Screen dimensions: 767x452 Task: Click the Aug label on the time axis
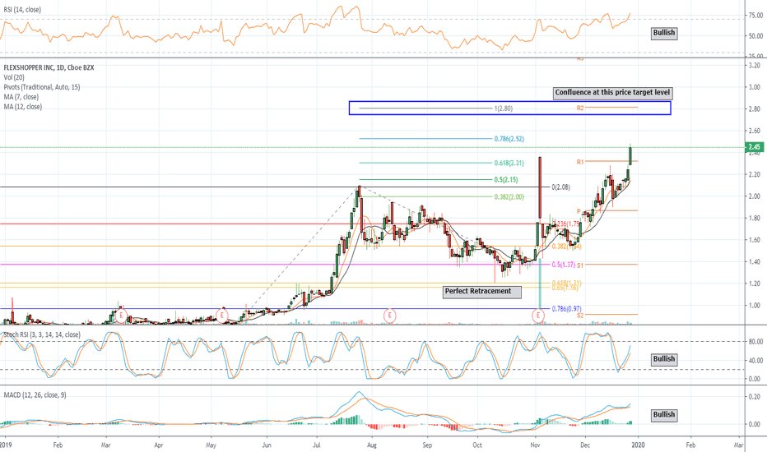(x=372, y=445)
